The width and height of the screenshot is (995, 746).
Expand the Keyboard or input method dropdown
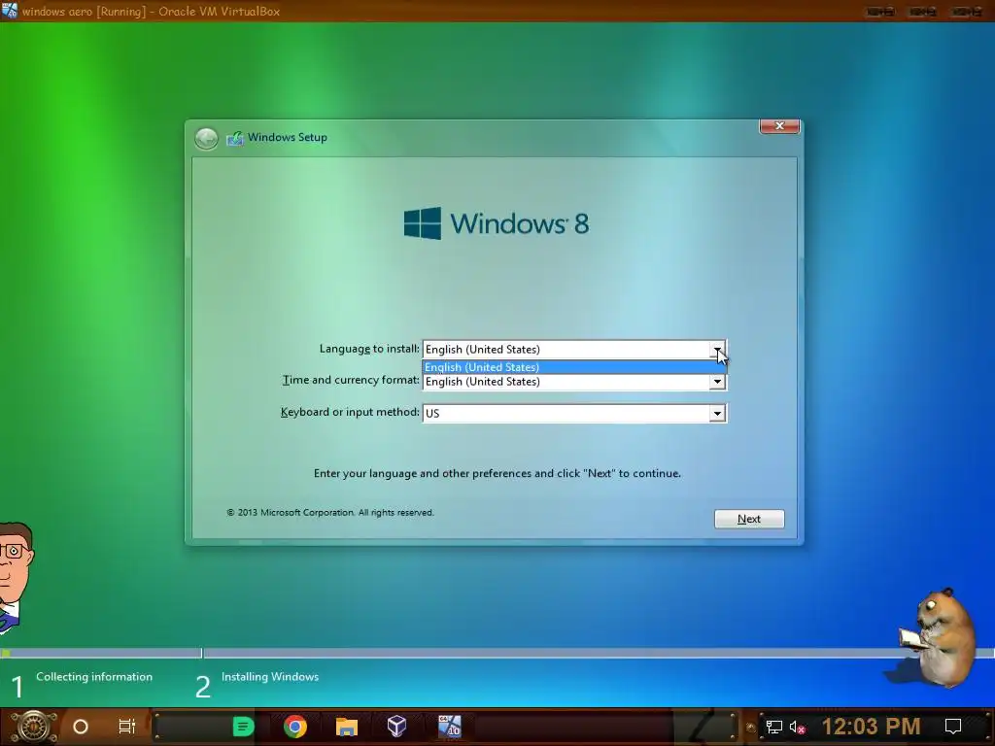pos(717,414)
